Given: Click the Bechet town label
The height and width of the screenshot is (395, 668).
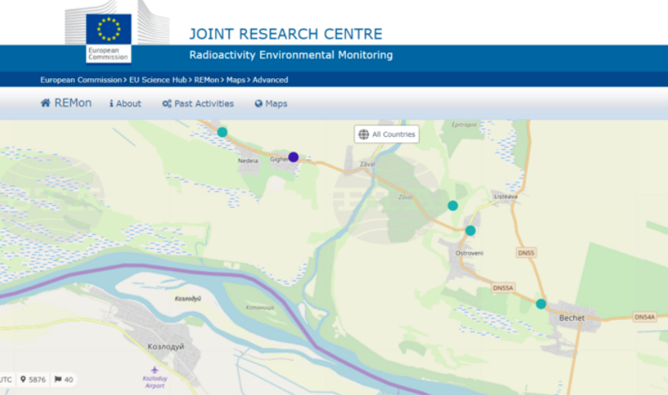Looking at the screenshot, I should click(572, 318).
